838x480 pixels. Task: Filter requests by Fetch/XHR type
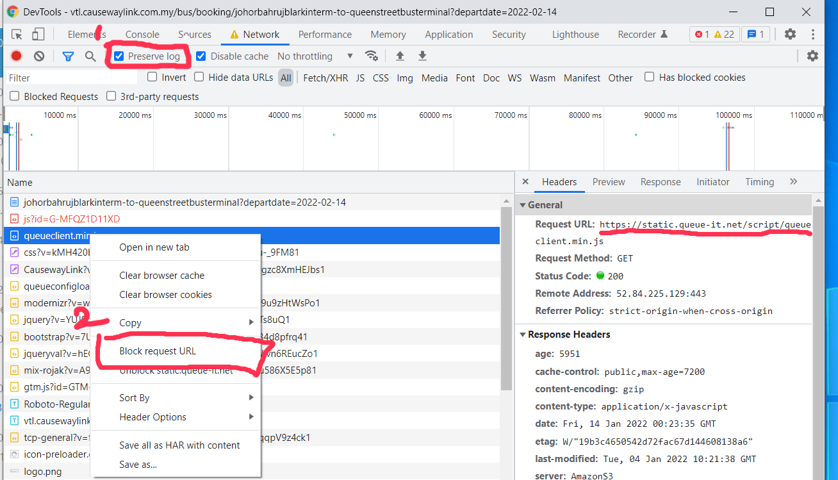pyautogui.click(x=325, y=78)
